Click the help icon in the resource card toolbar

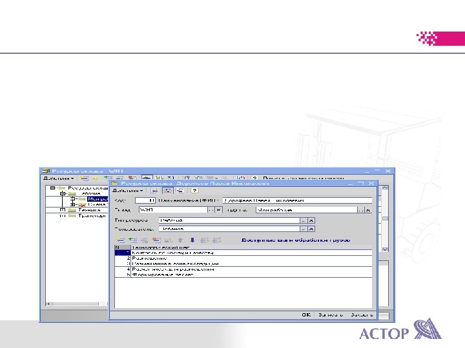tap(194, 191)
